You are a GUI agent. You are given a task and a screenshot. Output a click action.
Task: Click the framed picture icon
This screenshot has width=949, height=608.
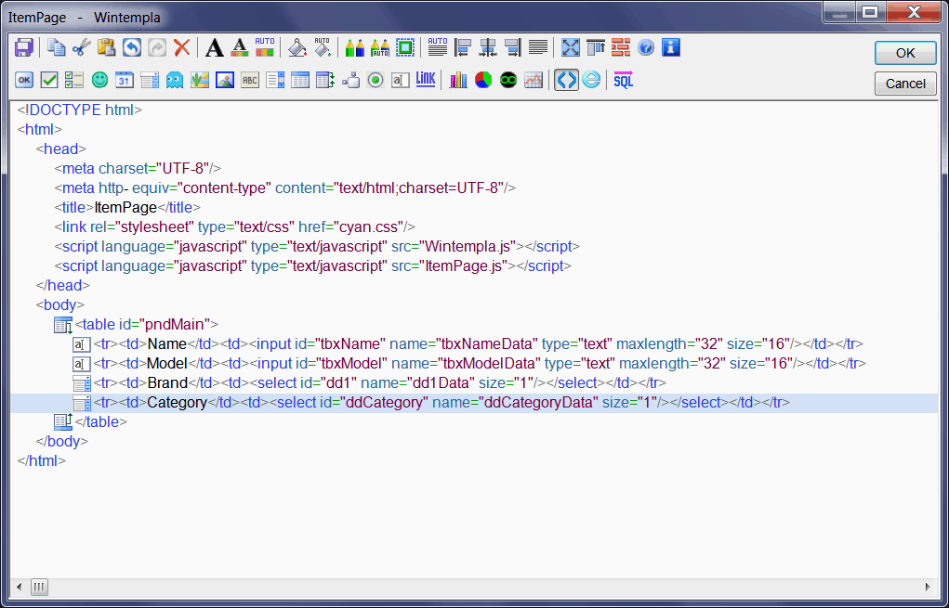tap(225, 80)
